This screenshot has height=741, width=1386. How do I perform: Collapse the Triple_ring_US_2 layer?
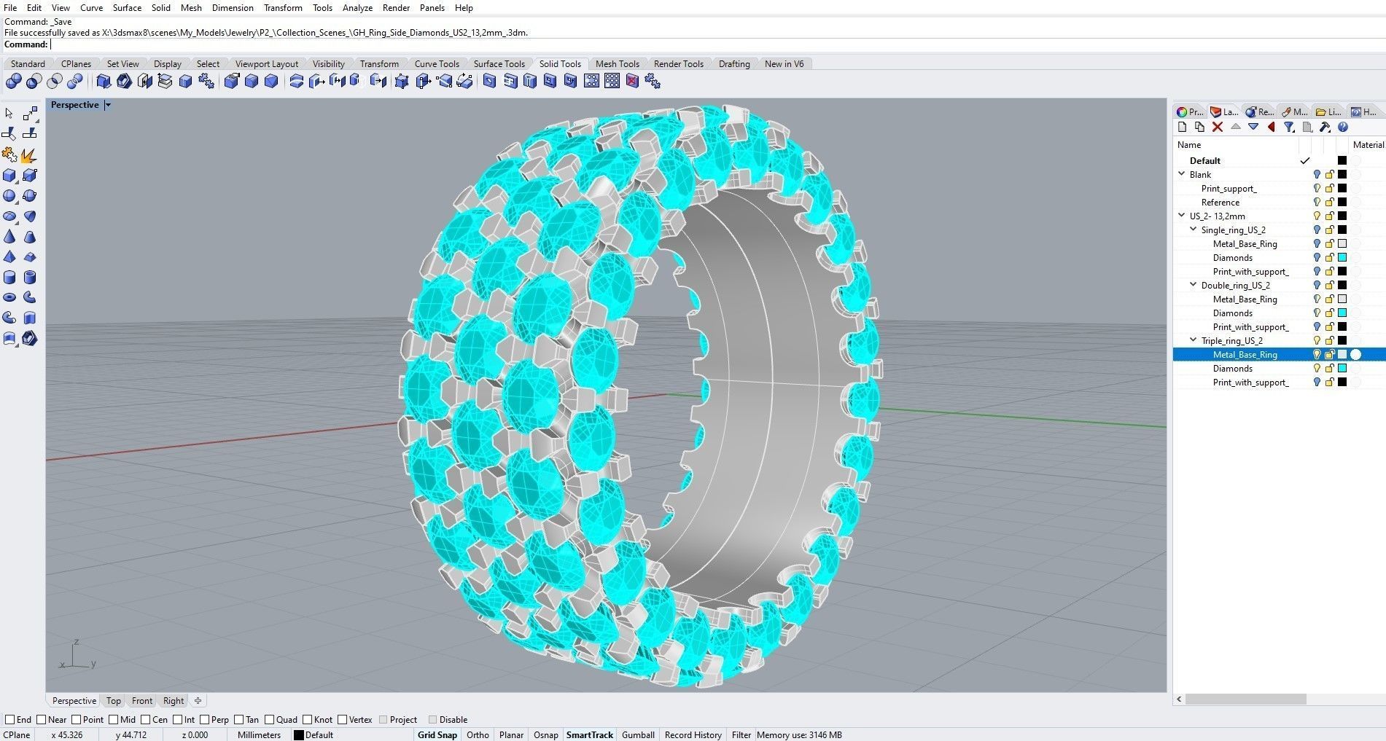coord(1194,340)
